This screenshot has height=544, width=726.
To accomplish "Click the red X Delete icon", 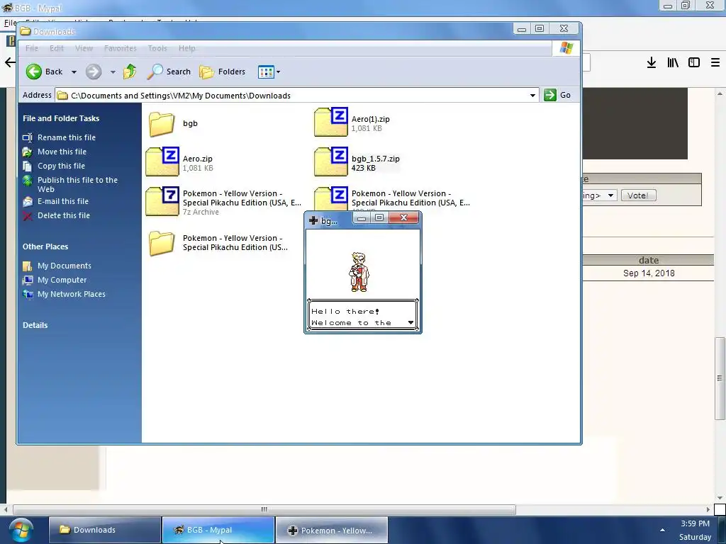I will pyautogui.click(x=28, y=216).
